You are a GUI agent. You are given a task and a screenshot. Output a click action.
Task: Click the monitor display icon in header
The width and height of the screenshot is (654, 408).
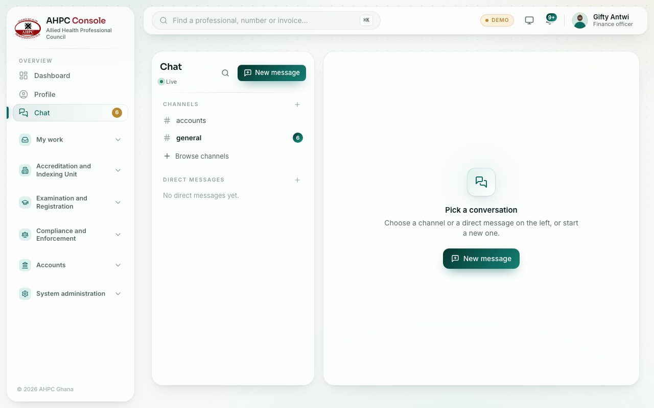click(529, 20)
